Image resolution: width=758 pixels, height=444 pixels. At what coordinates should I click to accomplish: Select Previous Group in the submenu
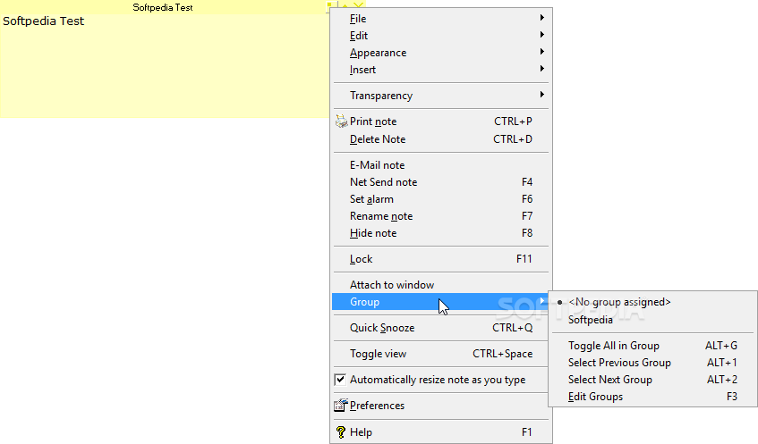[x=653, y=363]
